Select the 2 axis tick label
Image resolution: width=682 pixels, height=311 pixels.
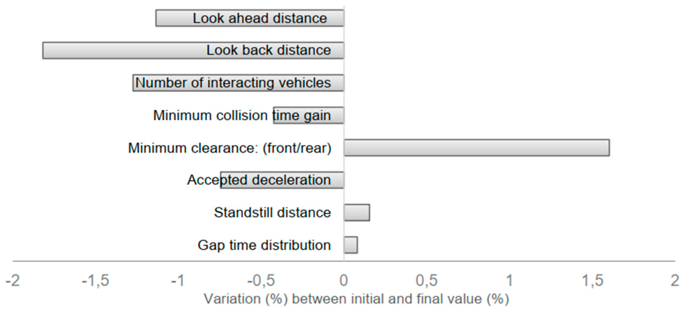click(x=675, y=280)
